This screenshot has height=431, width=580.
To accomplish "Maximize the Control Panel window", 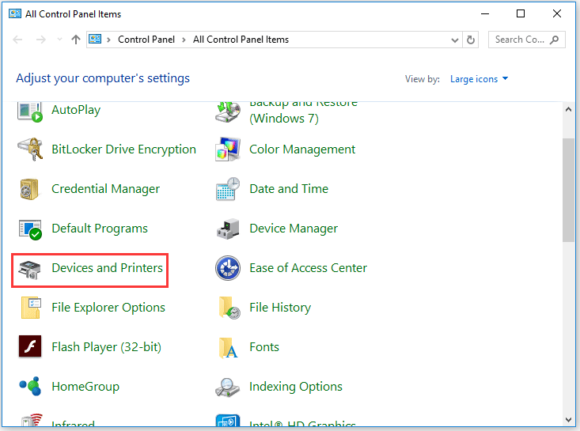I will point(521,13).
